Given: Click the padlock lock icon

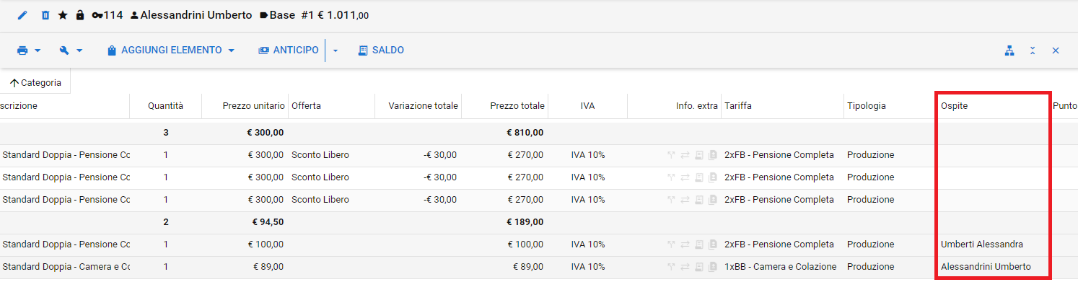Looking at the screenshot, I should [80, 15].
